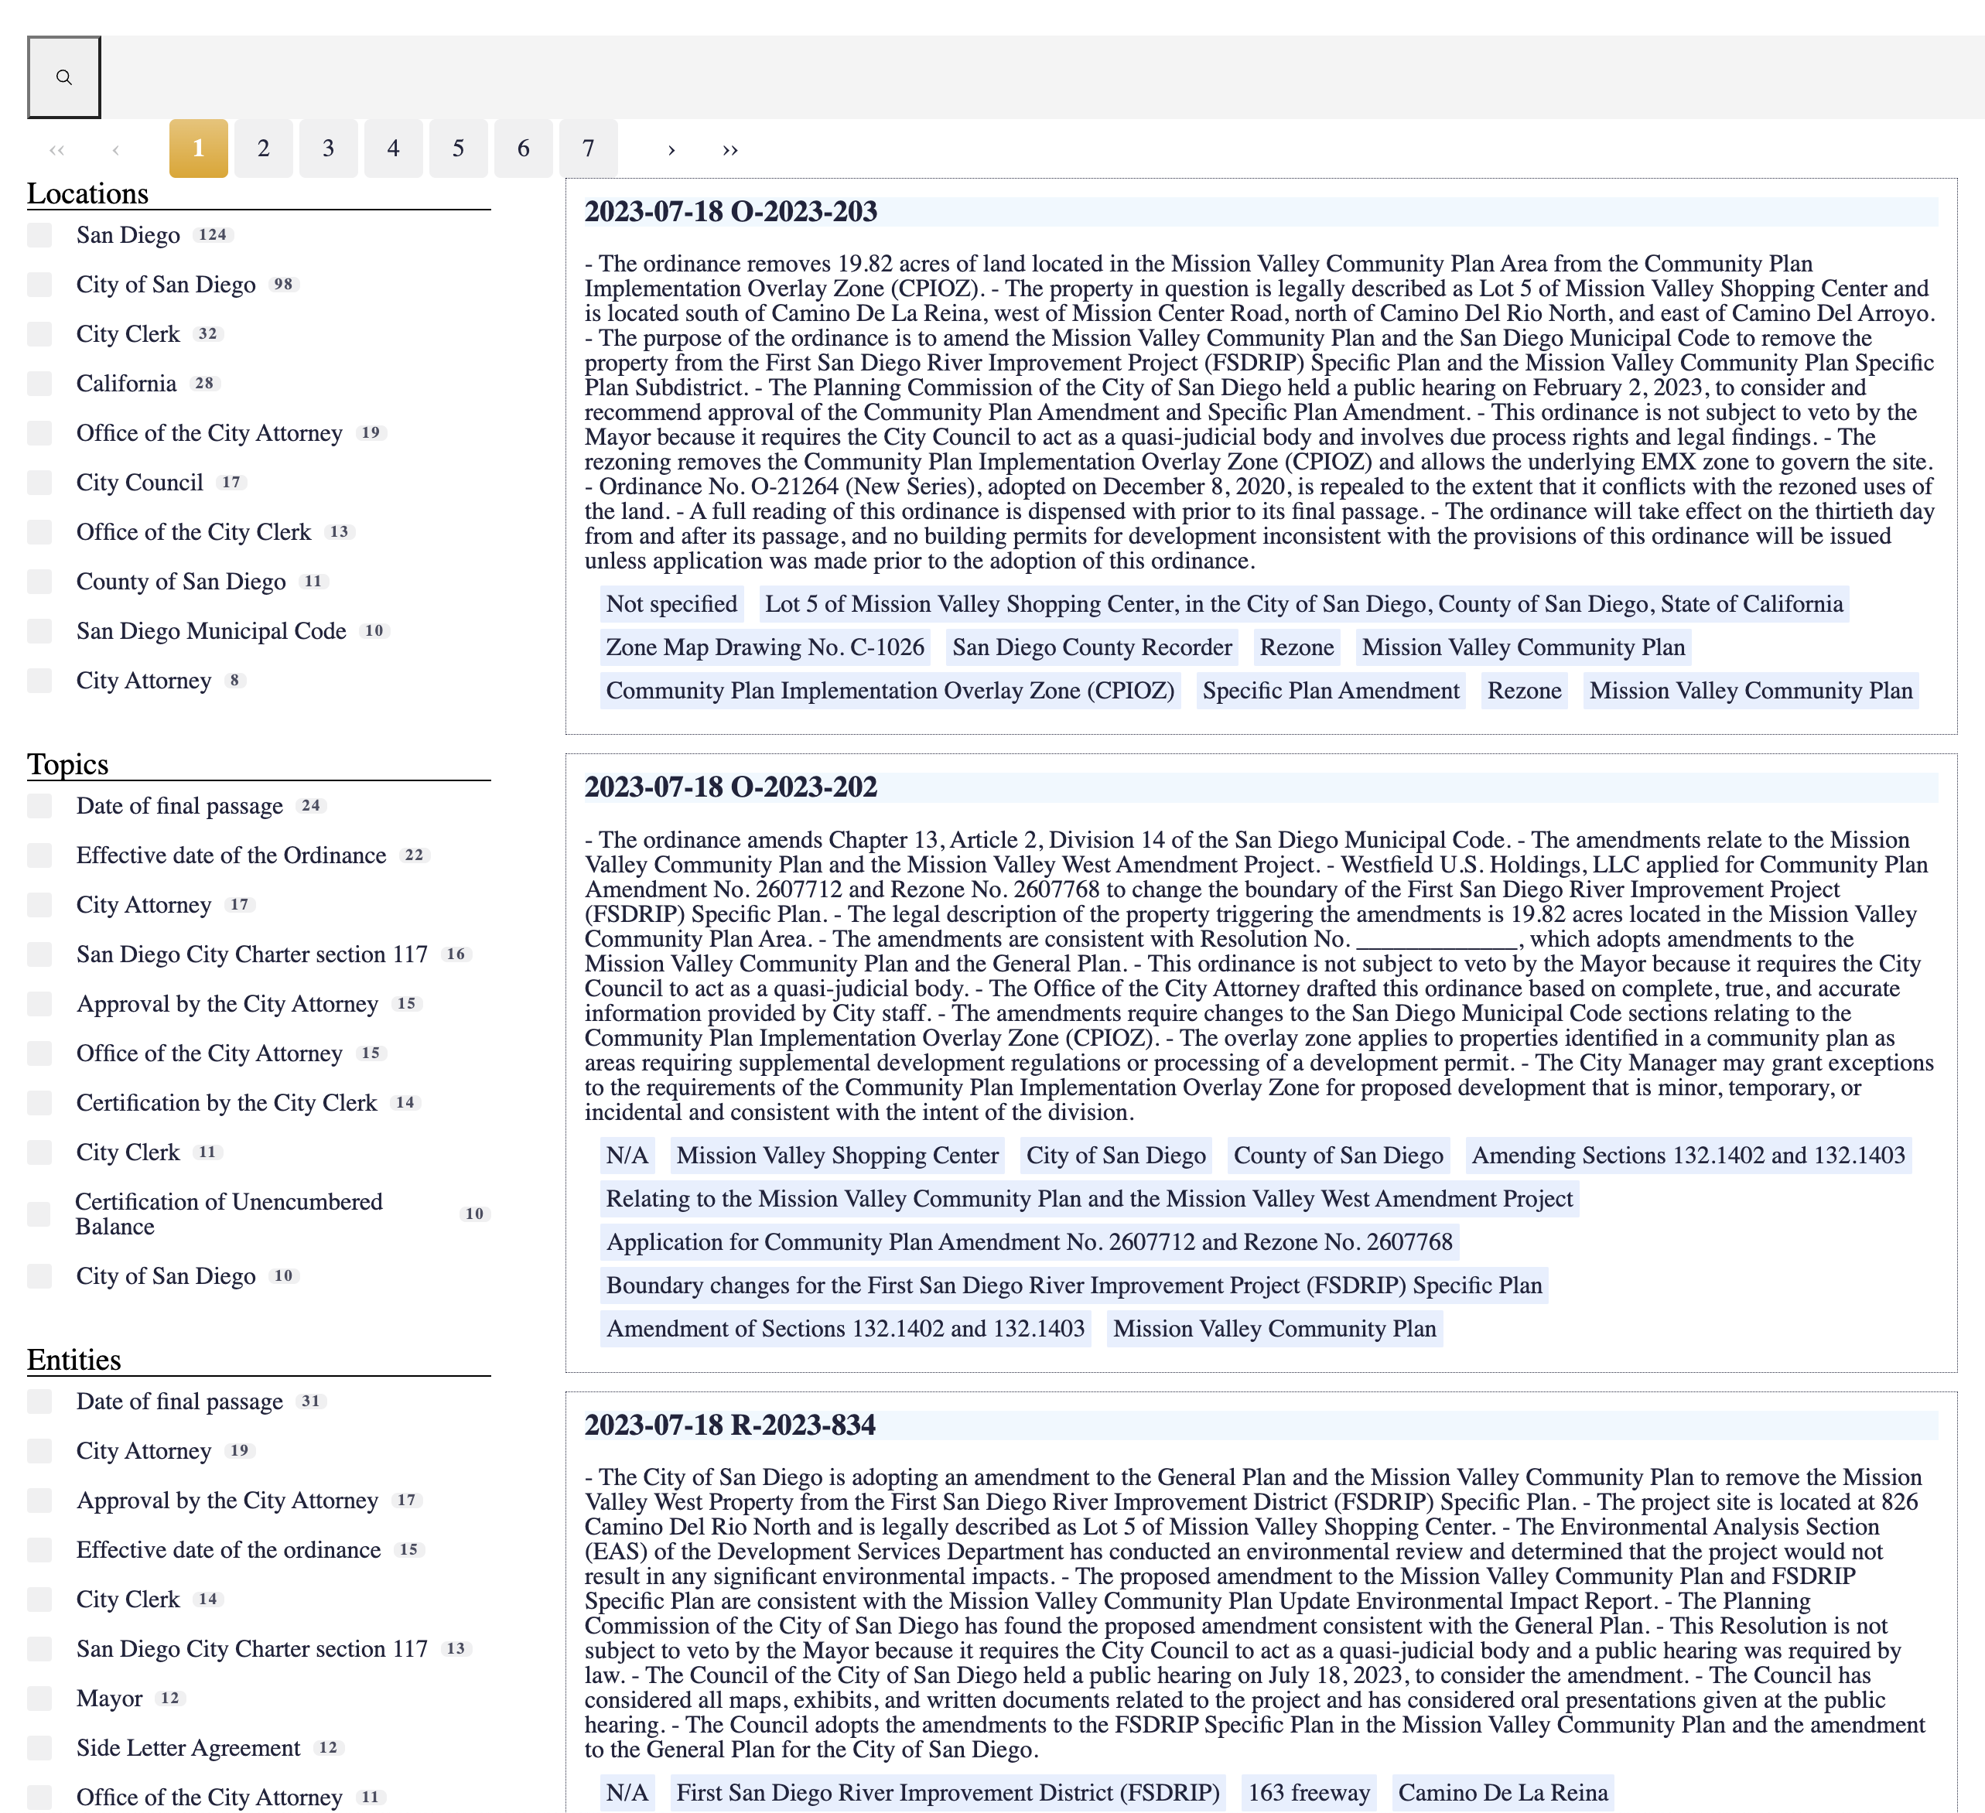This screenshot has width=1985, height=1813.
Task: Click the search magnifier icon button
Action: (x=64, y=77)
